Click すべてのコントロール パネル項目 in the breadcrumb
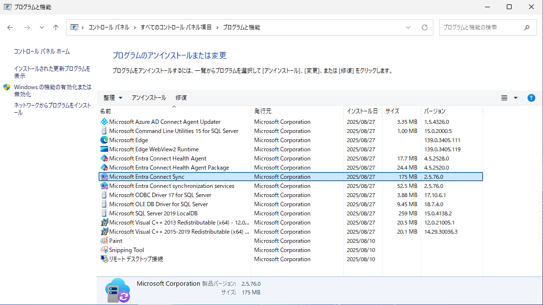 pyautogui.click(x=176, y=27)
